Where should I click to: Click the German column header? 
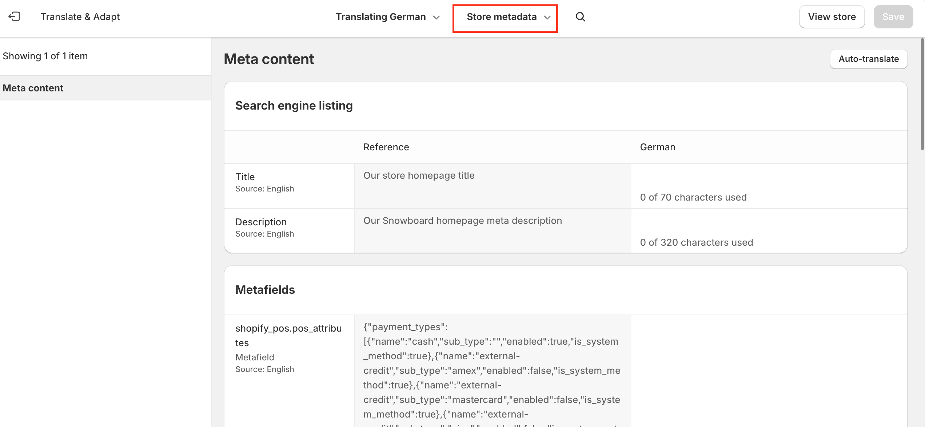point(657,147)
